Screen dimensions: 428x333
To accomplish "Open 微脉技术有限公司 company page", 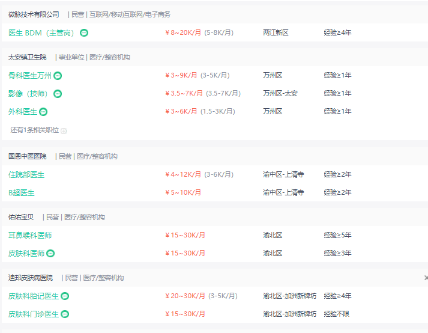I will 34,14.
